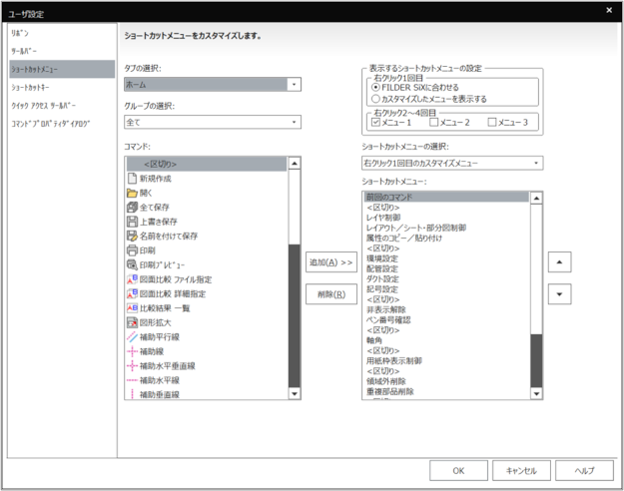
Task: Click the 上書き保存 floppy disk icon
Action: click(x=131, y=222)
